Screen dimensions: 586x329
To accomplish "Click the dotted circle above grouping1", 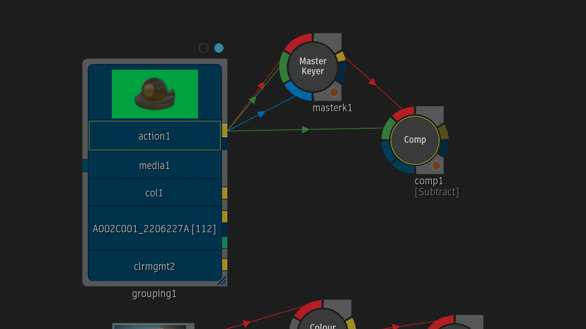I will 204,48.
